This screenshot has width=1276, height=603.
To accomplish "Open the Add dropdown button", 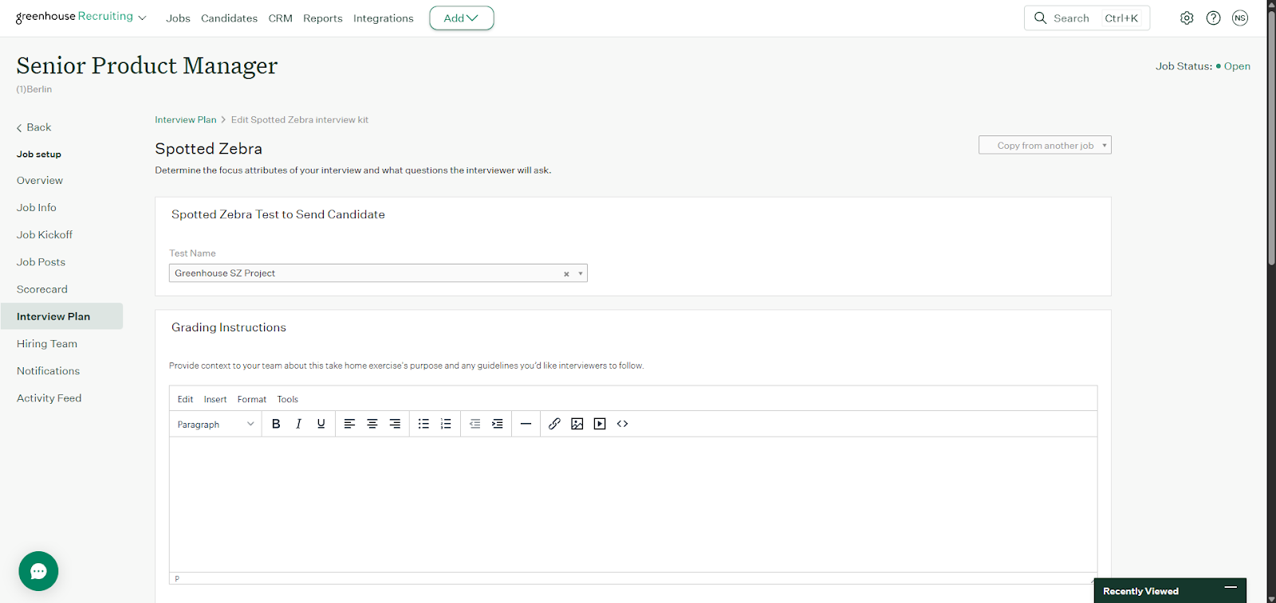I will click(462, 18).
